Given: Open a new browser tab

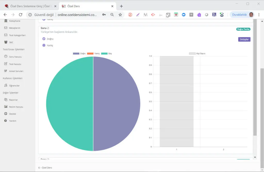Looking at the screenshot, I should 121,6.
